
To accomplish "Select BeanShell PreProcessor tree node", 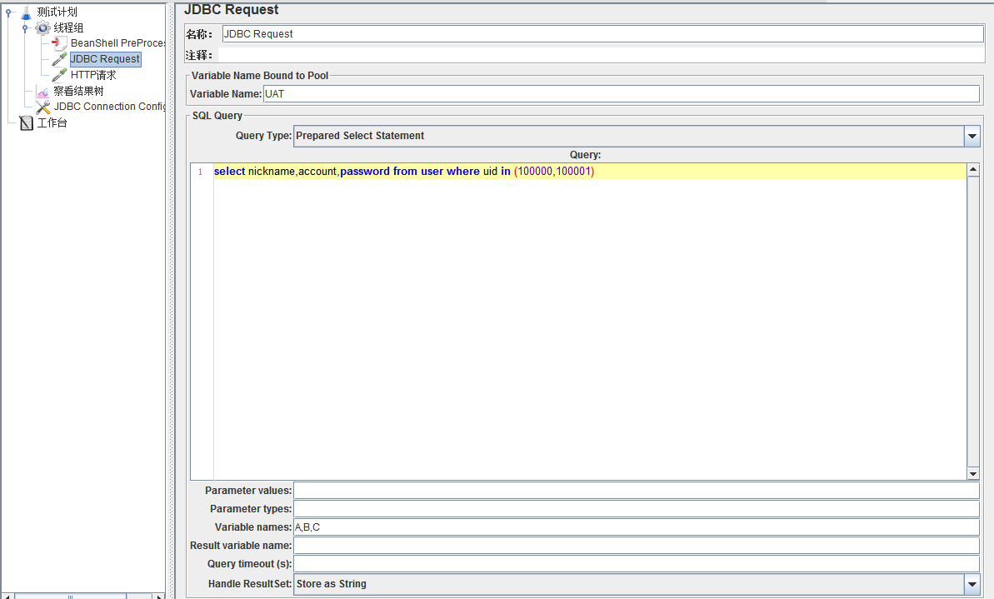I will point(118,43).
